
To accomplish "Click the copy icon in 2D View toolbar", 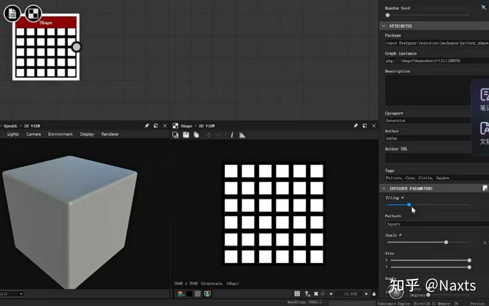I will point(196,135).
